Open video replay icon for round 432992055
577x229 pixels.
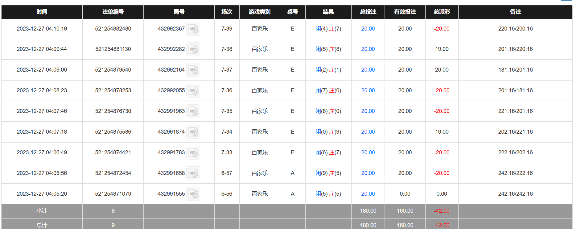click(193, 91)
